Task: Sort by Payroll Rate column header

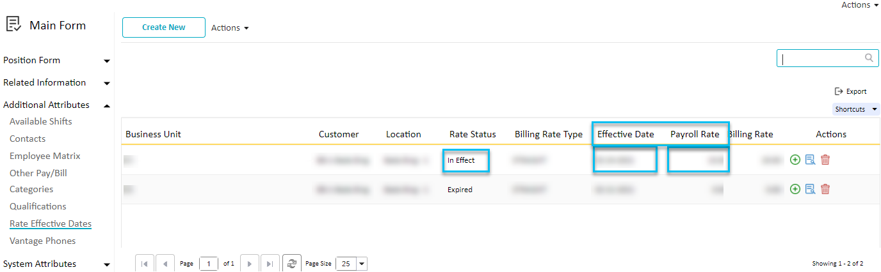Action: tap(695, 134)
